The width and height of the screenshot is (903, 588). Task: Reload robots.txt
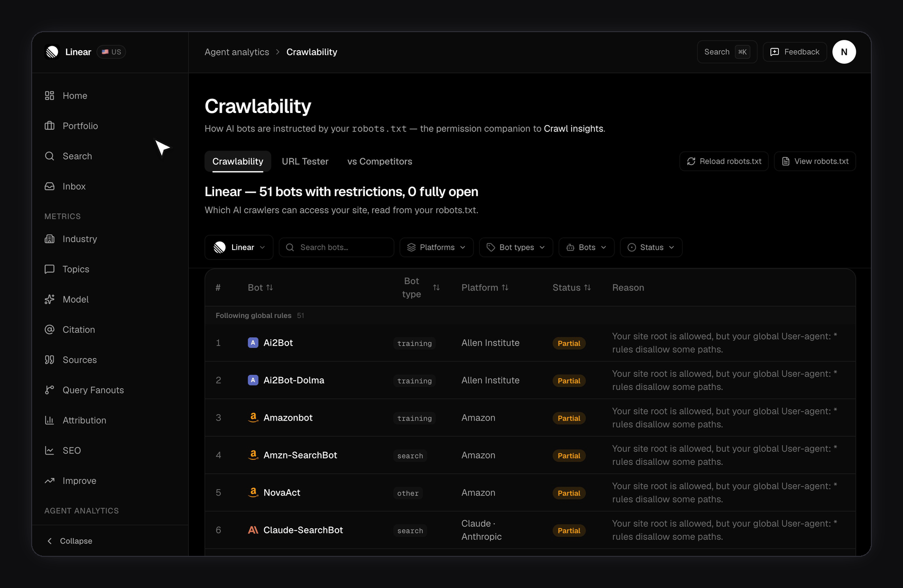coord(724,161)
